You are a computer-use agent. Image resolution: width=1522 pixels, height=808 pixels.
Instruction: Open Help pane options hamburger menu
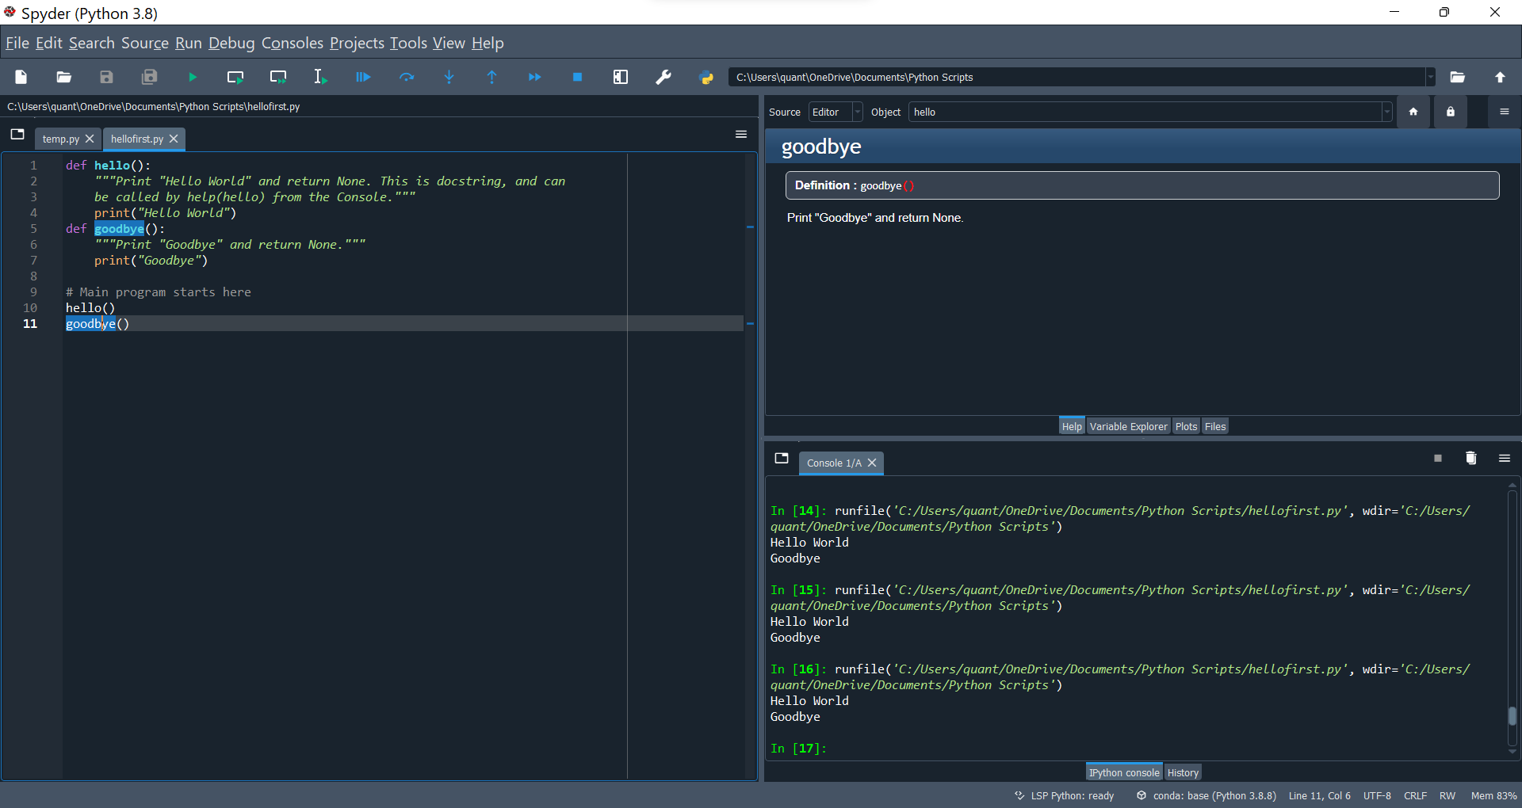point(1505,112)
